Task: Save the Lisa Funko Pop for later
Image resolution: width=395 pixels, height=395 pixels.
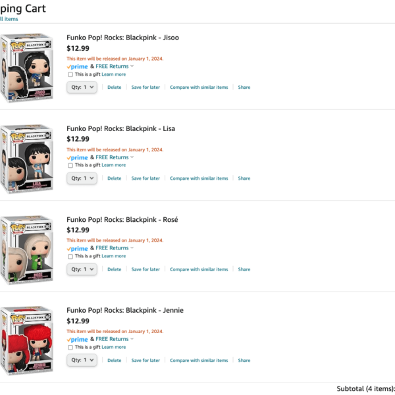Action: (145, 178)
